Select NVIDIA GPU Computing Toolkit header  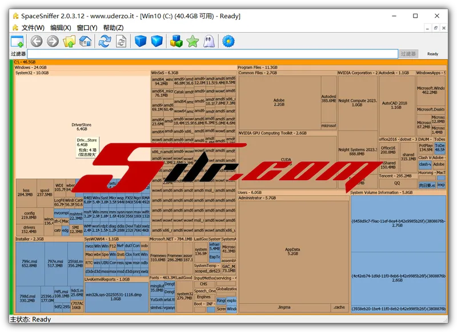[287, 133]
